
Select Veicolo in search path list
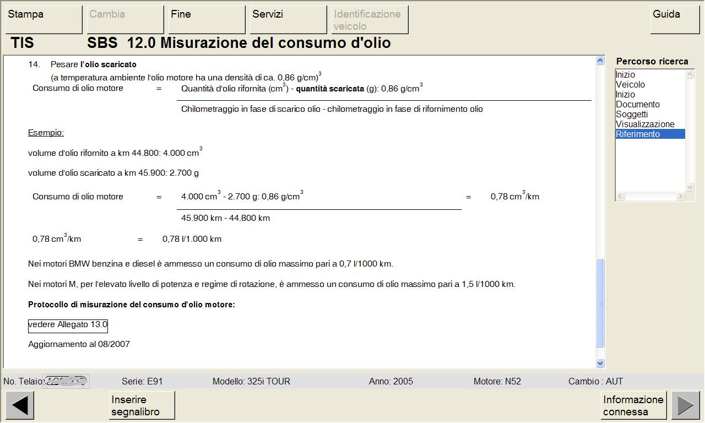click(630, 84)
